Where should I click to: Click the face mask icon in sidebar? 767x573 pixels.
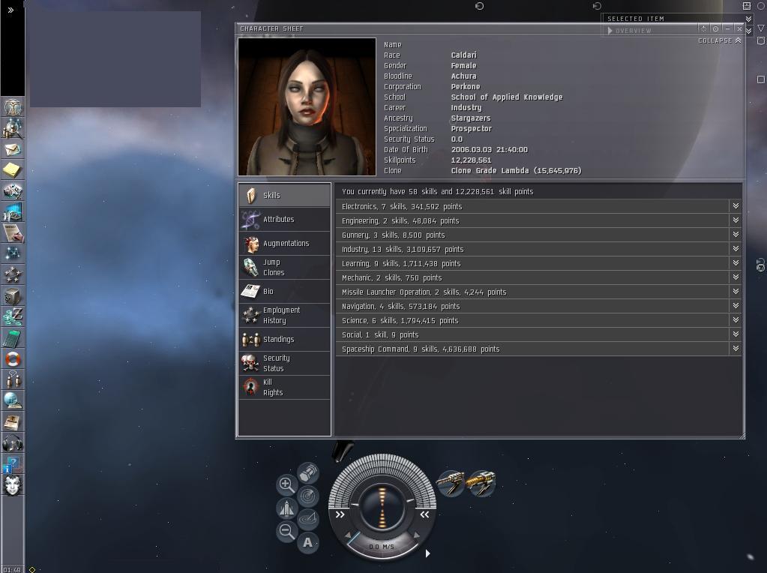tap(13, 485)
